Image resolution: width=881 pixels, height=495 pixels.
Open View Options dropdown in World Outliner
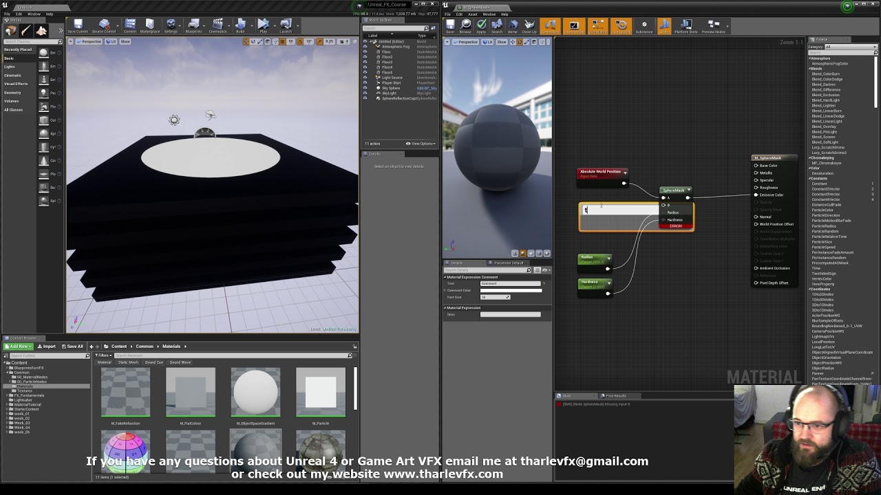421,144
